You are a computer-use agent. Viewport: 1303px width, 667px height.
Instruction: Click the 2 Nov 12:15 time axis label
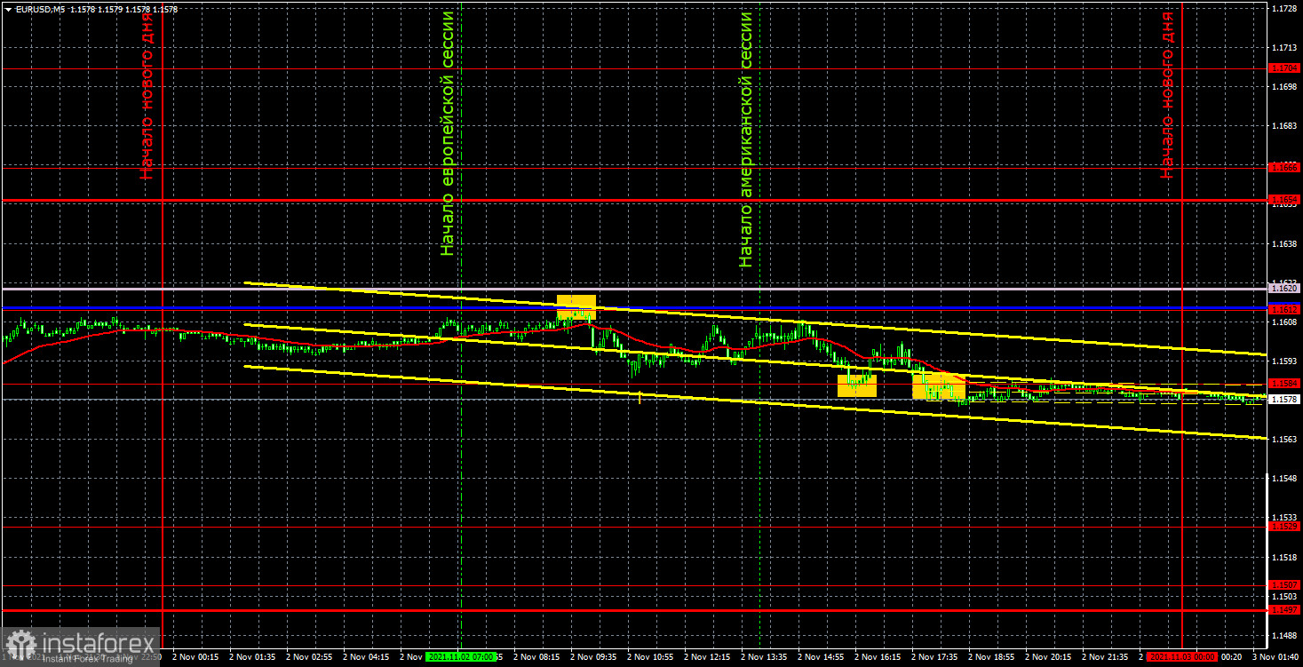click(x=707, y=657)
